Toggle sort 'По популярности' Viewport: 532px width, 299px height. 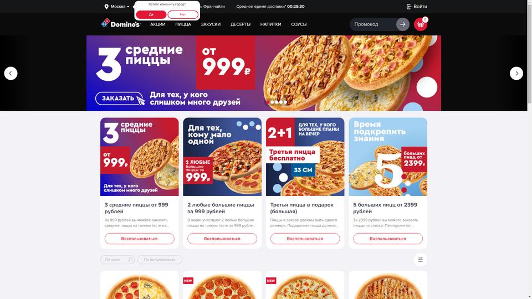pyautogui.click(x=160, y=260)
